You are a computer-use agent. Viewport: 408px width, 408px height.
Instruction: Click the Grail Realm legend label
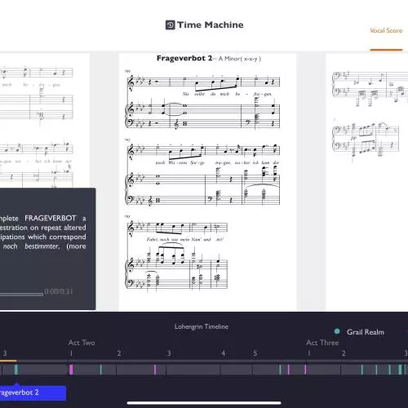coord(366,332)
